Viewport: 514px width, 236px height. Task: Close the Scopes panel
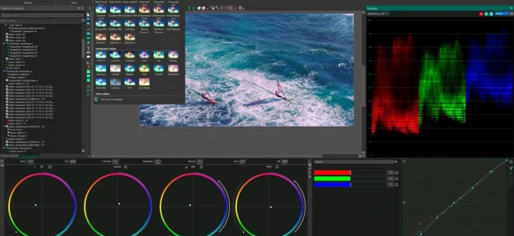click(511, 8)
